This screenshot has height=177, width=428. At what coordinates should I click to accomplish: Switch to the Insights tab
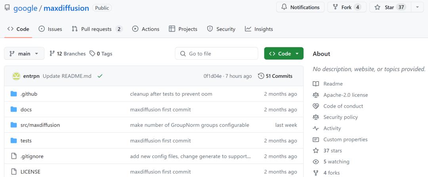tap(259, 29)
